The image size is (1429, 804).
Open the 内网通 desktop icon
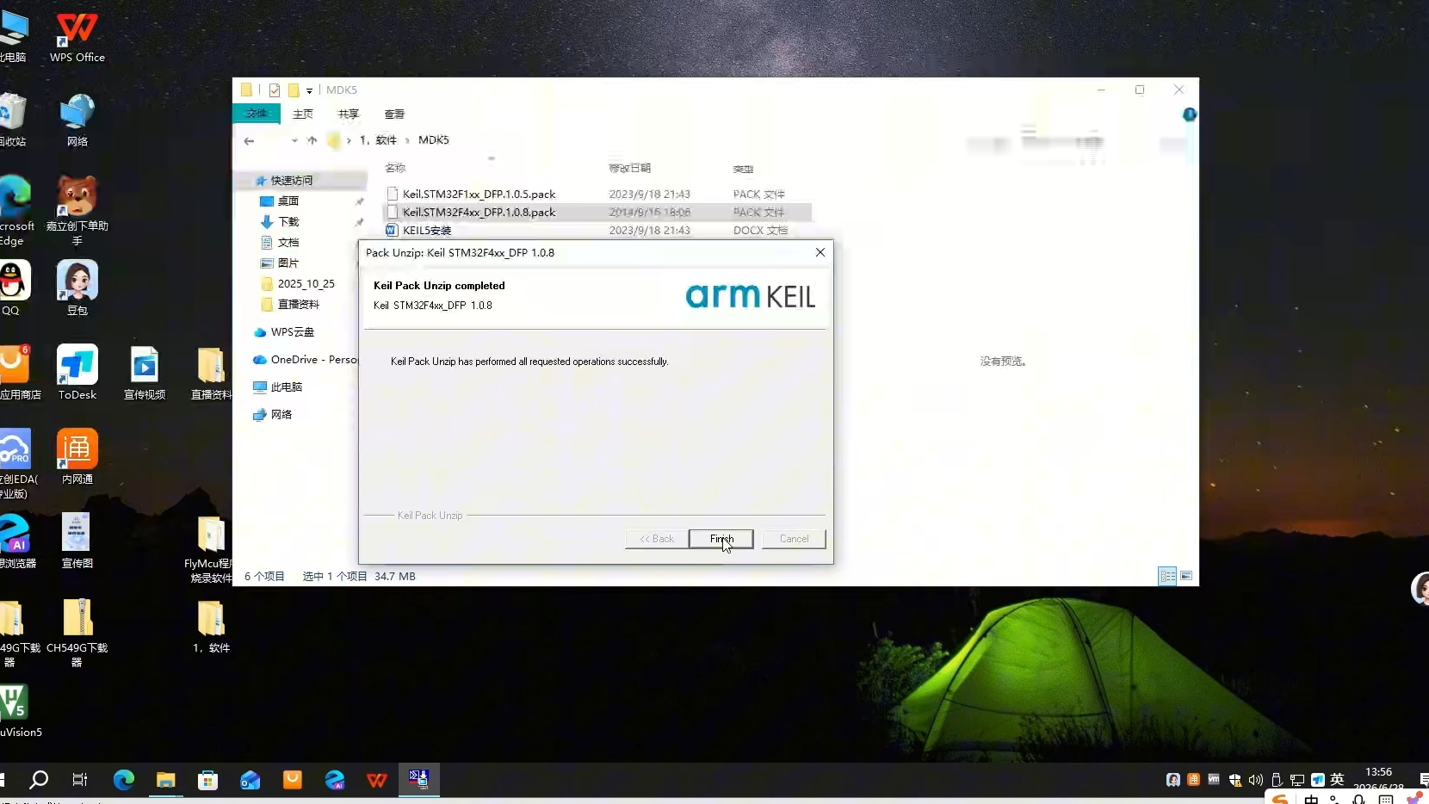pos(77,456)
